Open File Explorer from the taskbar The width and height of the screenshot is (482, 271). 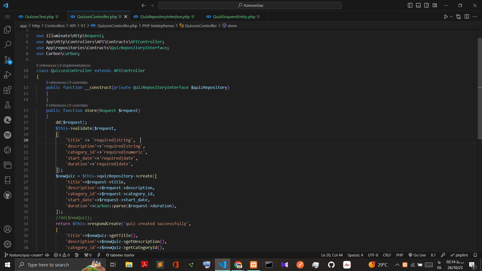(129, 265)
